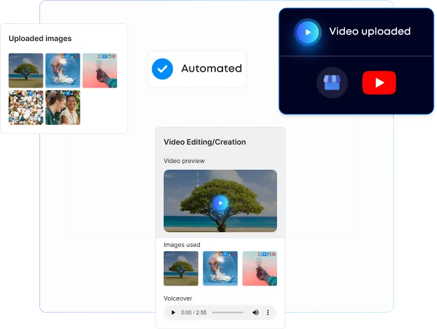437x329 pixels.
Task: Toggle the blue Automated checkmark
Action: 162,69
